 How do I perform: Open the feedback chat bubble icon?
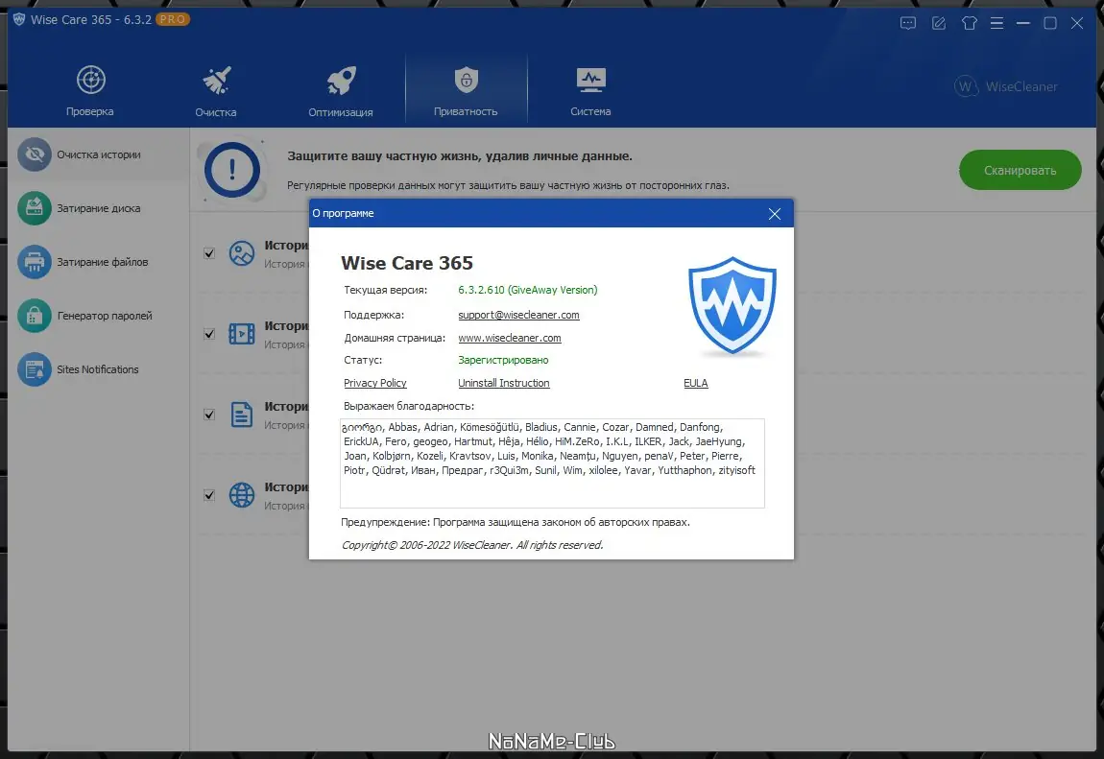[x=908, y=23]
